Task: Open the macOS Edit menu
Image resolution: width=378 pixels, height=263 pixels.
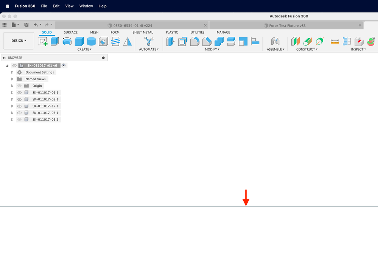Action: [x=56, y=6]
